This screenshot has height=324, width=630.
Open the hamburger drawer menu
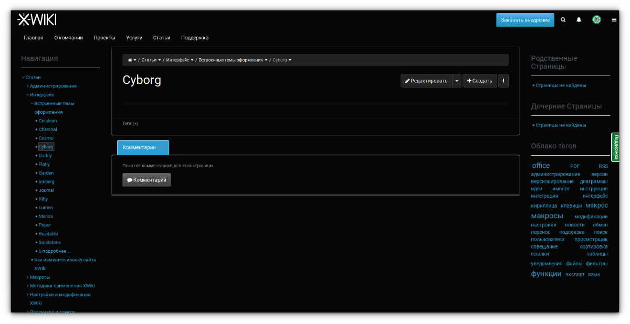pyautogui.click(x=614, y=20)
